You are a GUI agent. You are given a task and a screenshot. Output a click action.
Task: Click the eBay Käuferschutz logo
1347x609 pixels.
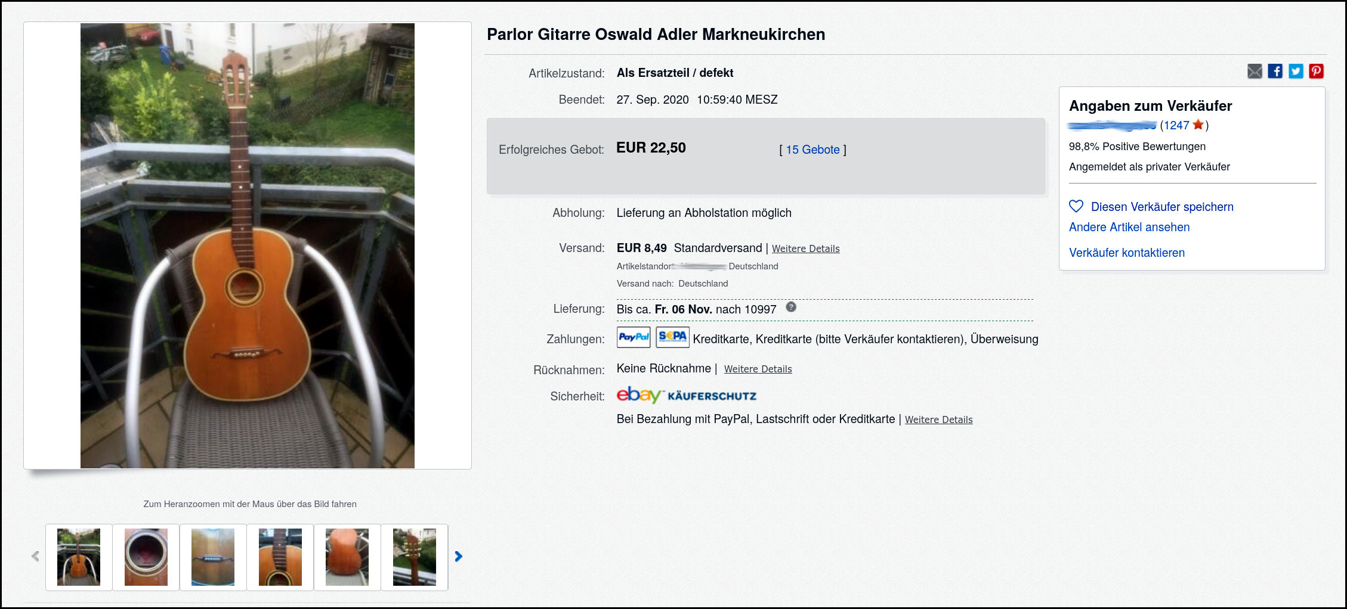click(x=686, y=395)
